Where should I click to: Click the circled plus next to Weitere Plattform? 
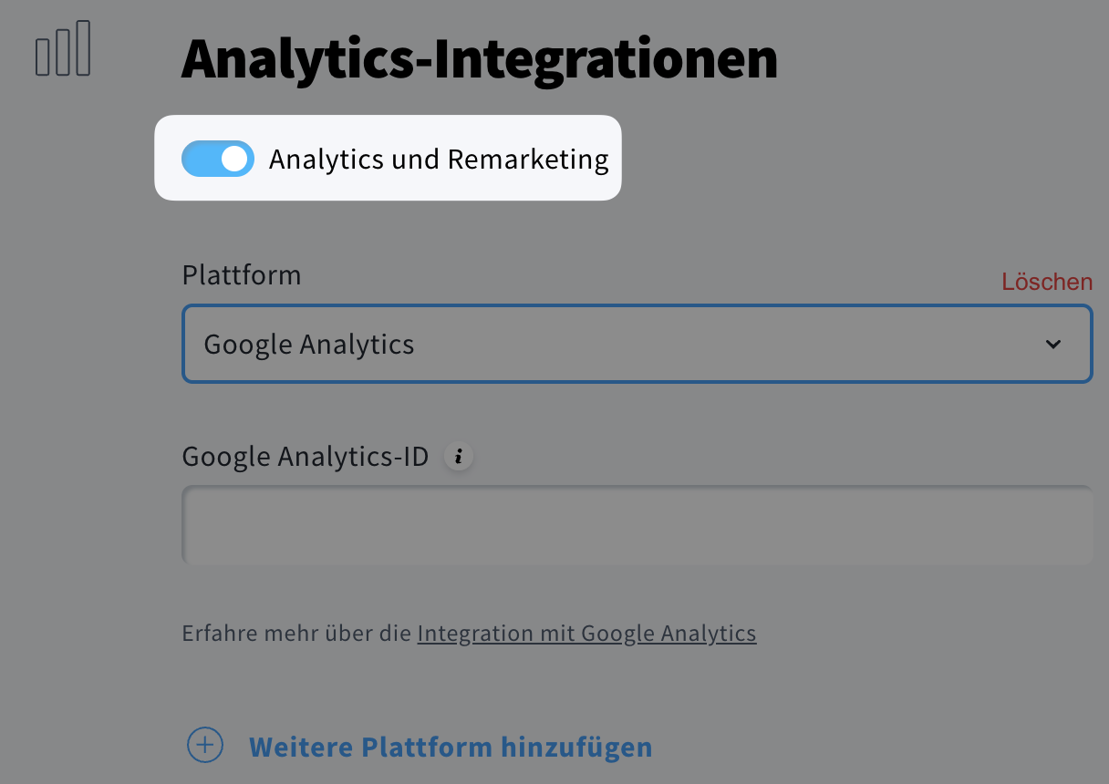(x=204, y=745)
